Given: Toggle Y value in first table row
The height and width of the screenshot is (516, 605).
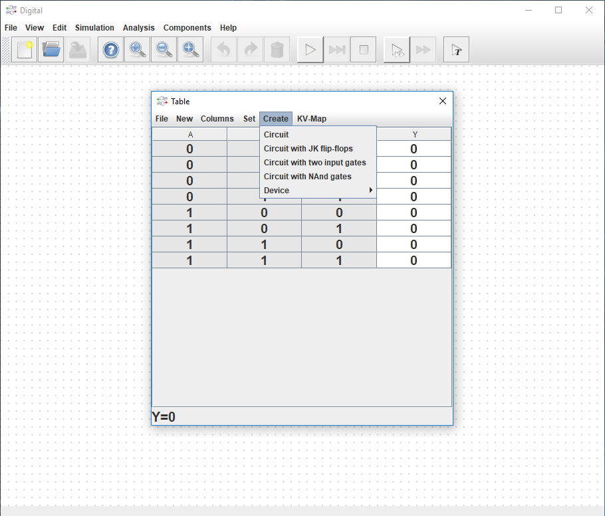Looking at the screenshot, I should [414, 149].
